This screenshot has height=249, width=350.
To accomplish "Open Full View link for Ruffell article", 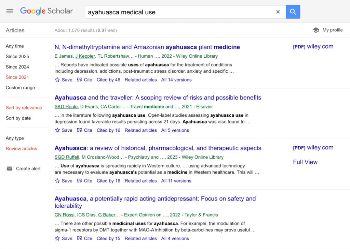I will 305,162.
